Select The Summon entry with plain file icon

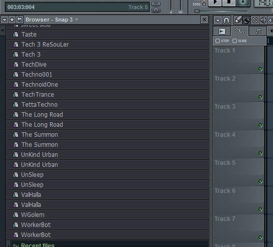click(x=107, y=135)
